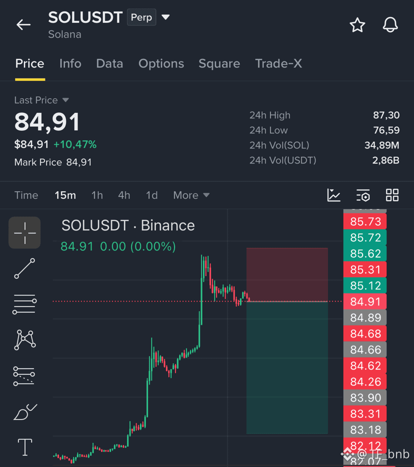Select the trend line drawing tool
The image size is (414, 467).
(24, 268)
